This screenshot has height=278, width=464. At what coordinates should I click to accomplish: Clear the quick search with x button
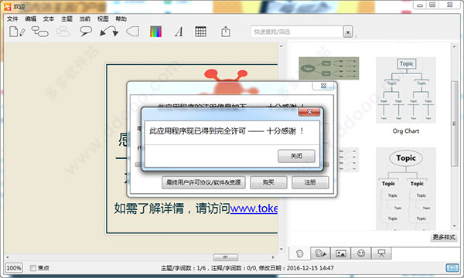pyautogui.click(x=348, y=32)
